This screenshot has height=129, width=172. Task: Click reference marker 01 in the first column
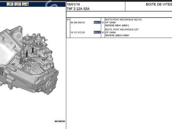68,20
